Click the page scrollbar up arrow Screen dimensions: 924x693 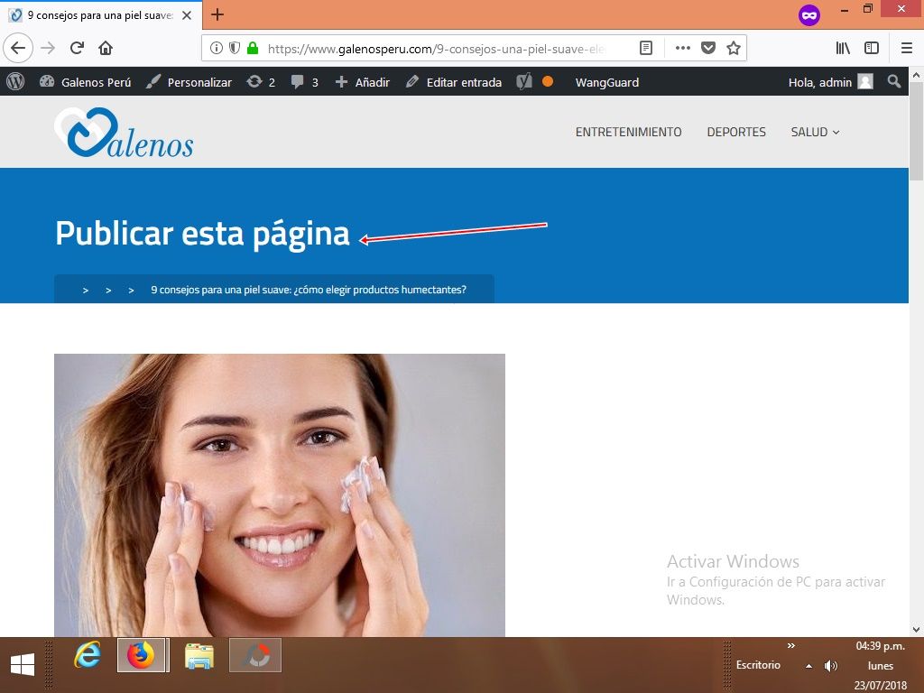pyautogui.click(x=916, y=75)
